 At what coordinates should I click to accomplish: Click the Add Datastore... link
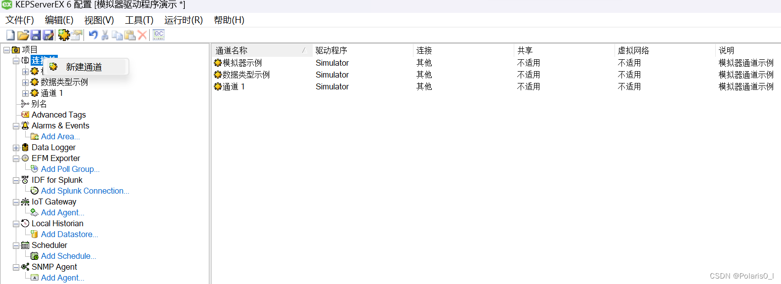coord(70,234)
